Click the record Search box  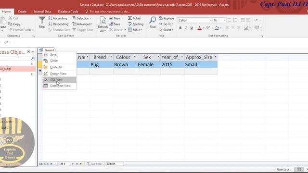tap(115, 164)
